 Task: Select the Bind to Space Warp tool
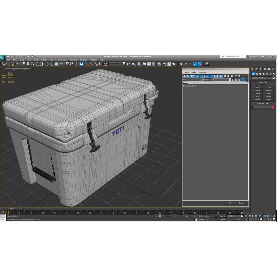pyautogui.click(x=12, y=64)
